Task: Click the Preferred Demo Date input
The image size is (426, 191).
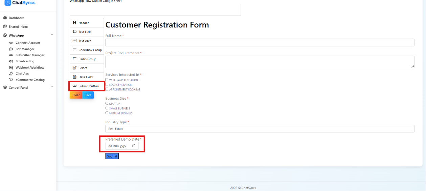Action: point(122,146)
